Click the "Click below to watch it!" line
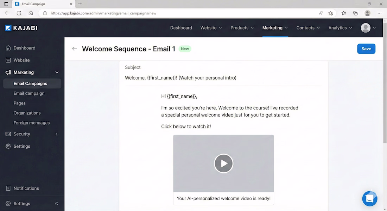Viewport: 387px width, 211px height. coord(186,127)
